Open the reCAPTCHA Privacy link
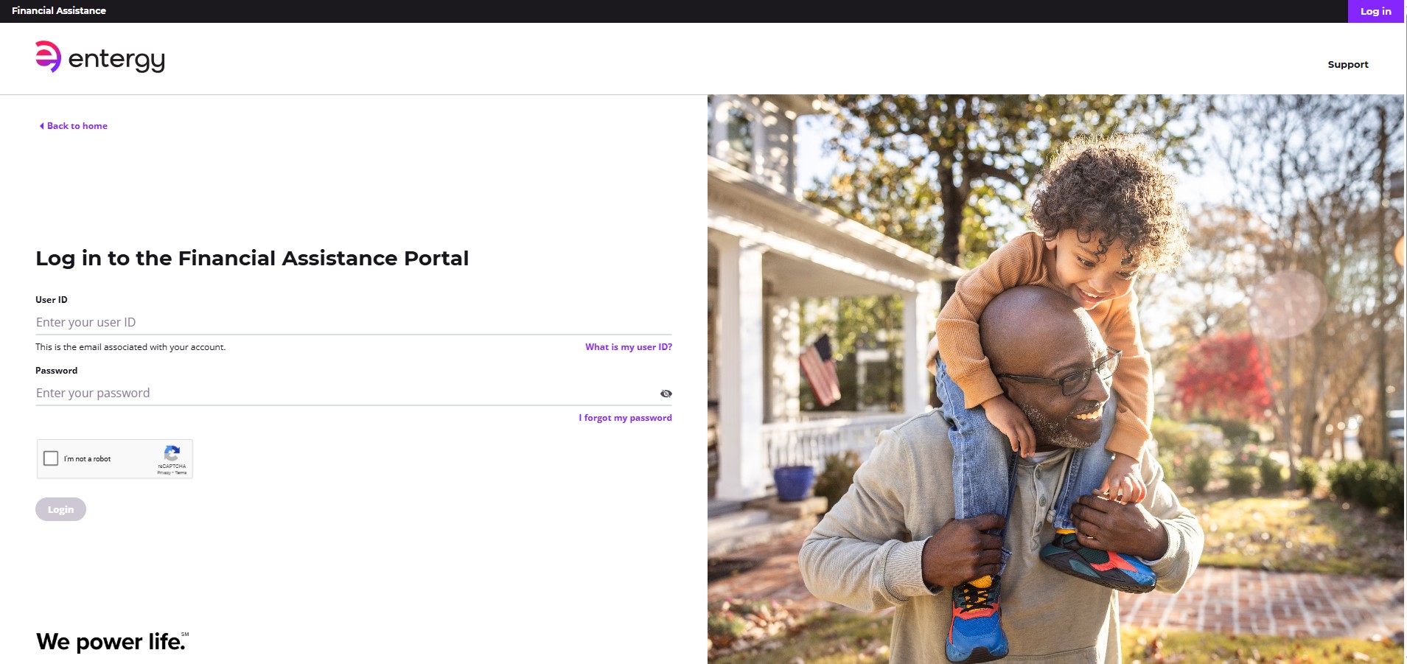1407x664 pixels. (x=163, y=472)
